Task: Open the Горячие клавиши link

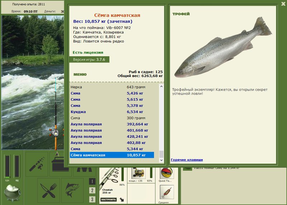Action: click(187, 160)
